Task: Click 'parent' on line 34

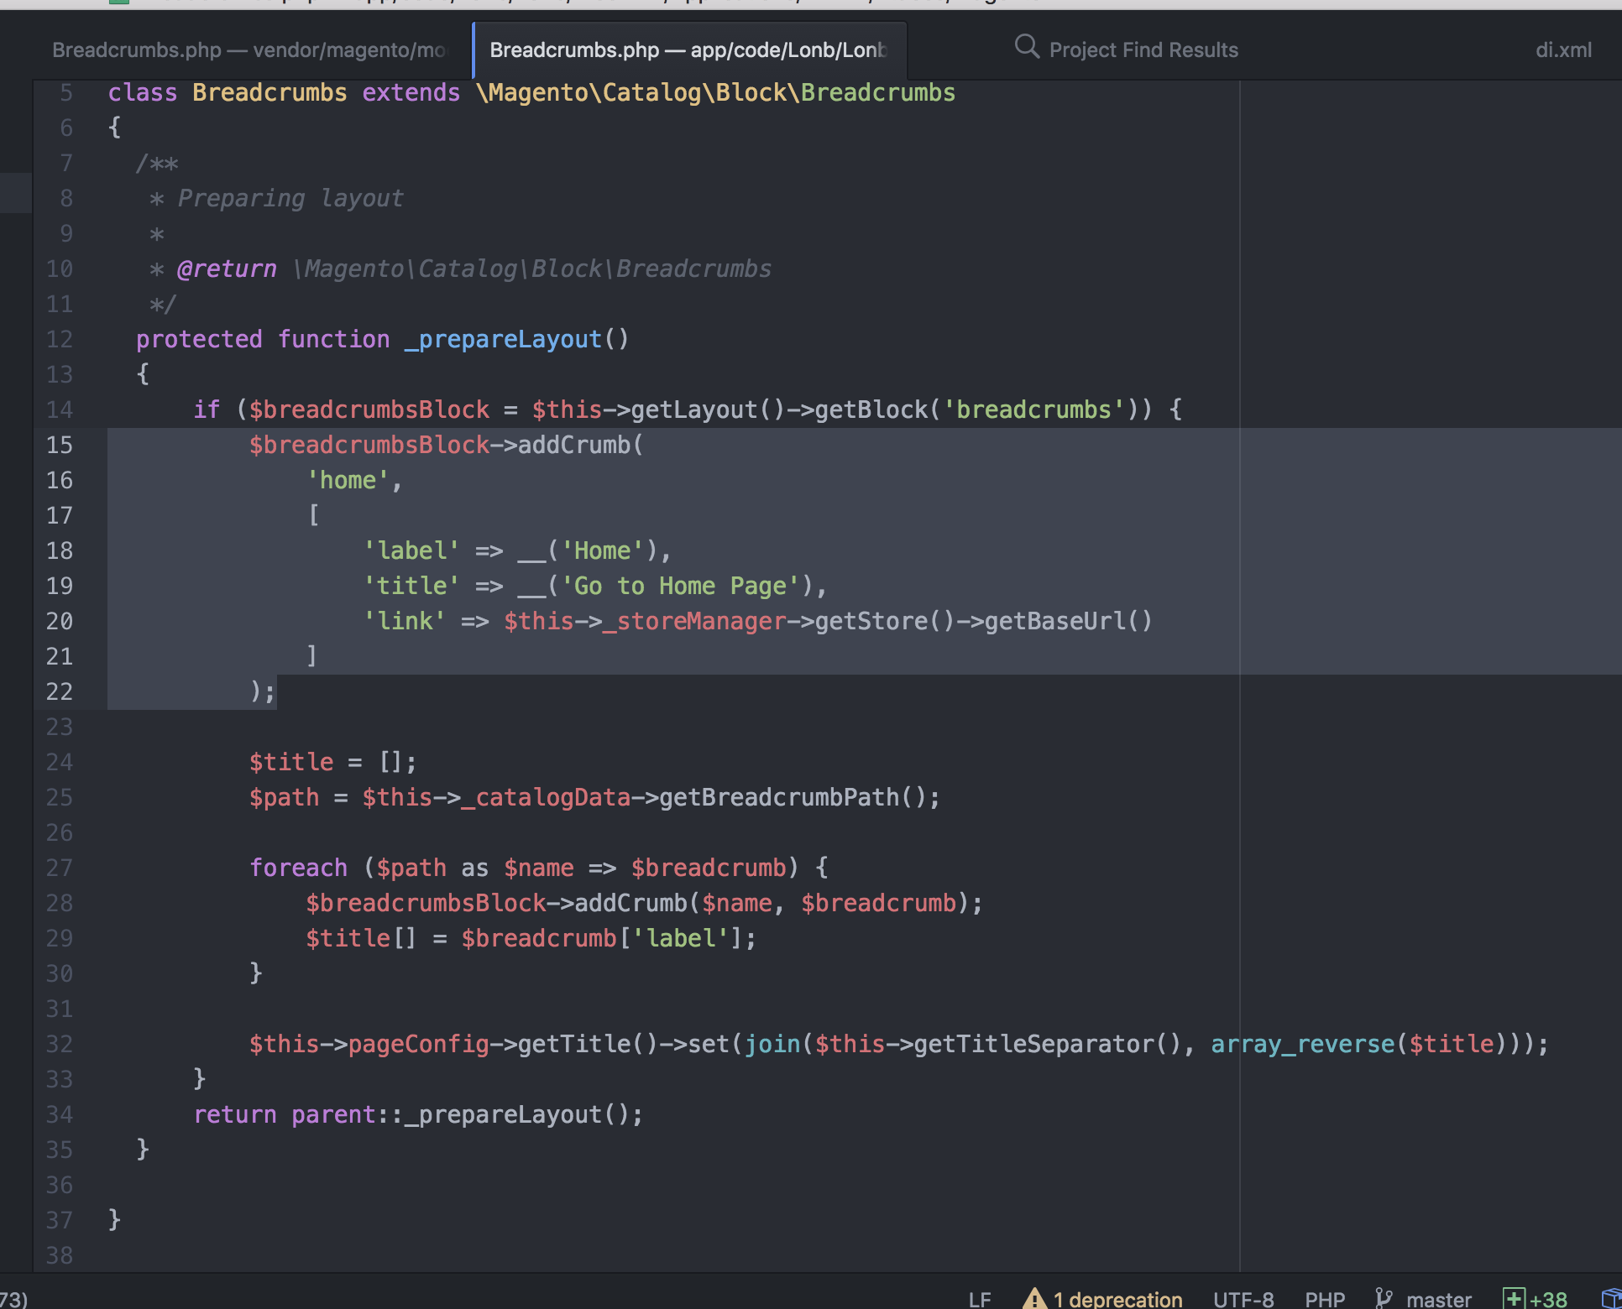Action: tap(333, 1114)
